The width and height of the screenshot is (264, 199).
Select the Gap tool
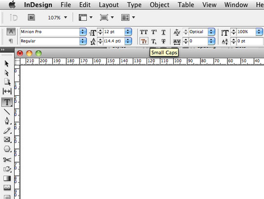click(x=7, y=91)
